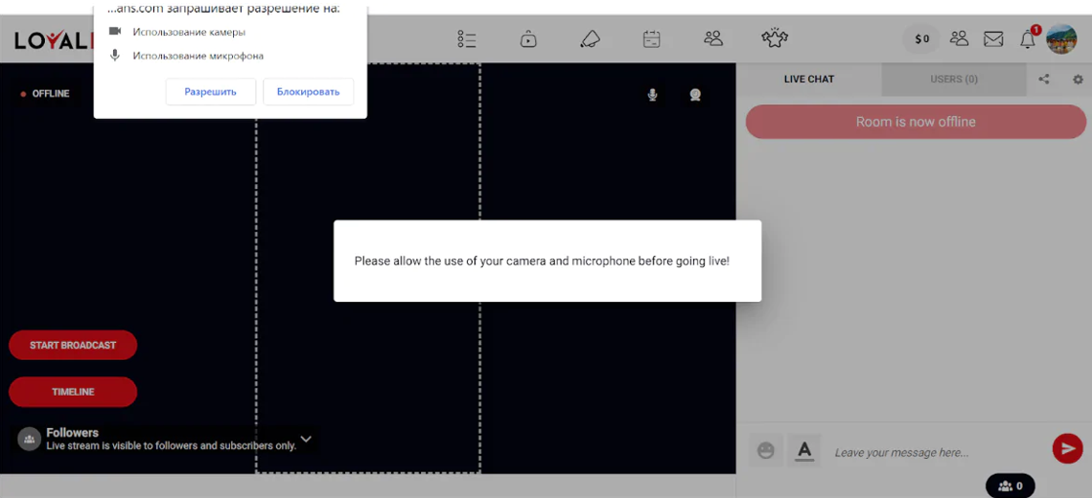
Task: Click the TIMELINE button
Action: [73, 392]
